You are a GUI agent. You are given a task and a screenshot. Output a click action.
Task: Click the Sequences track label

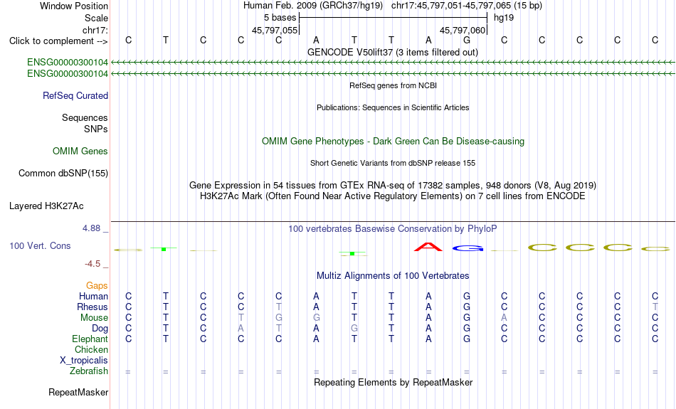pyautogui.click(x=85, y=117)
